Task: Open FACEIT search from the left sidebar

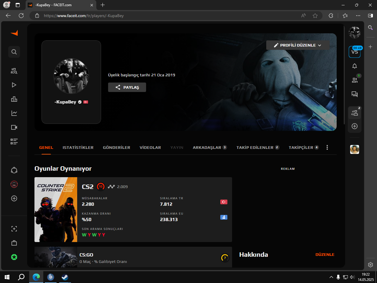Action: pos(14,52)
